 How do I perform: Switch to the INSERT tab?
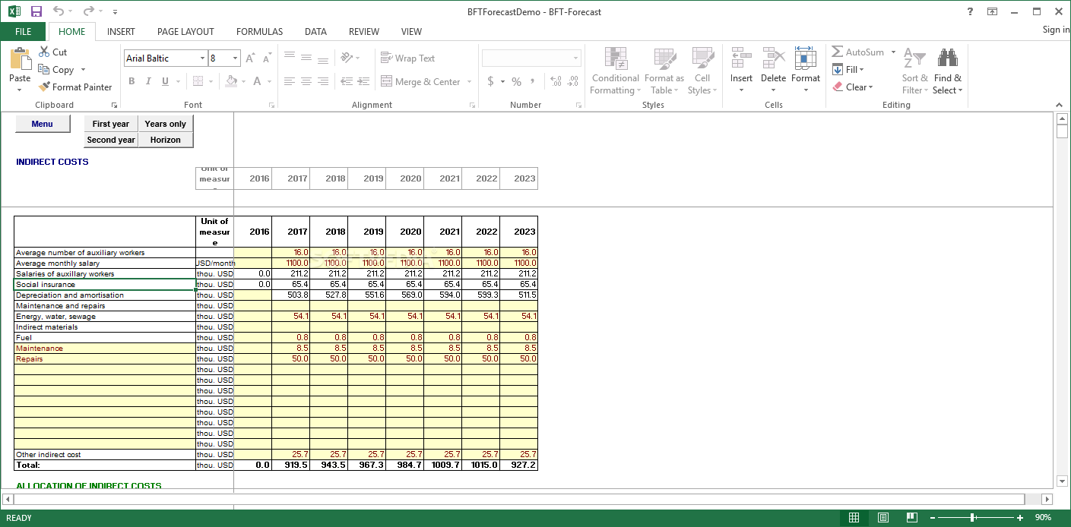(121, 31)
